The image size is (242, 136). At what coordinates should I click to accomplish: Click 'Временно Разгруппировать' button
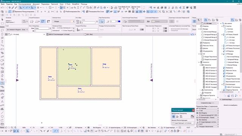(23, 12)
